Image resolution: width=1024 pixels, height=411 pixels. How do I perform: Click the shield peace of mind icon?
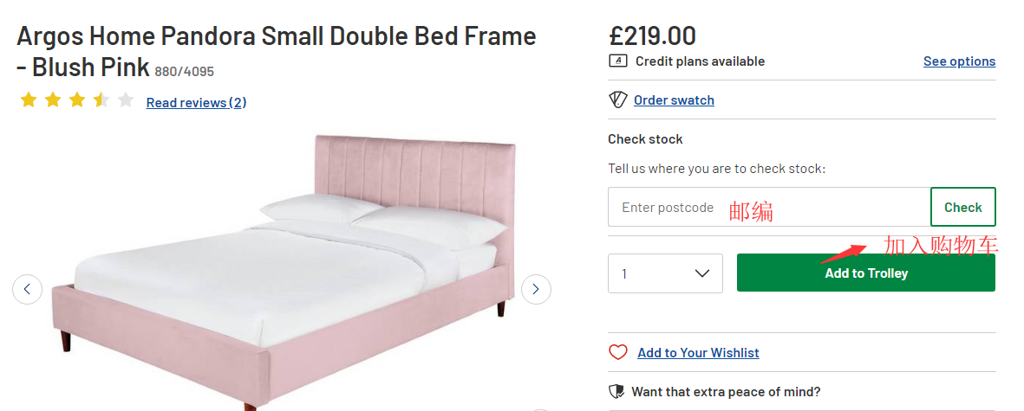616,391
